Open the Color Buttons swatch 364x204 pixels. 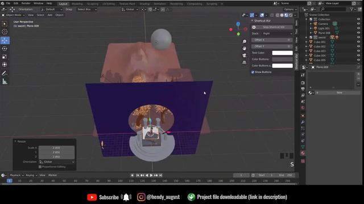pos(282,59)
